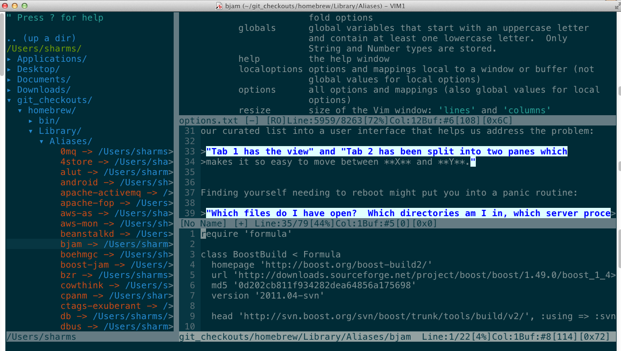The height and width of the screenshot is (351, 621).
Task: Open the ctags-exuberant alias entry
Action: click(x=101, y=306)
